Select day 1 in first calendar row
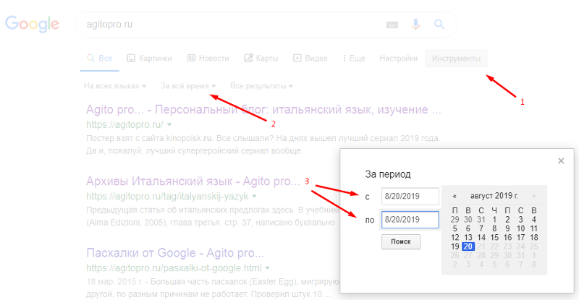The height and width of the screenshot is (300, 579). click(x=494, y=220)
